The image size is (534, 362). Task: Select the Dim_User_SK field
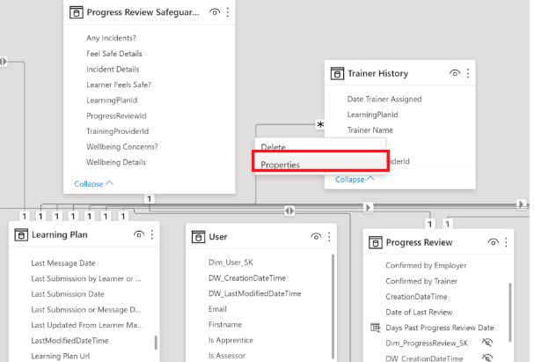tap(230, 262)
